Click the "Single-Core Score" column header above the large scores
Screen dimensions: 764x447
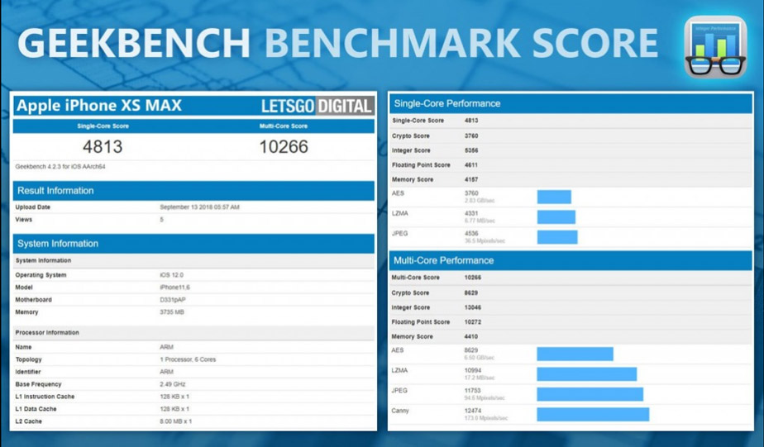click(103, 126)
